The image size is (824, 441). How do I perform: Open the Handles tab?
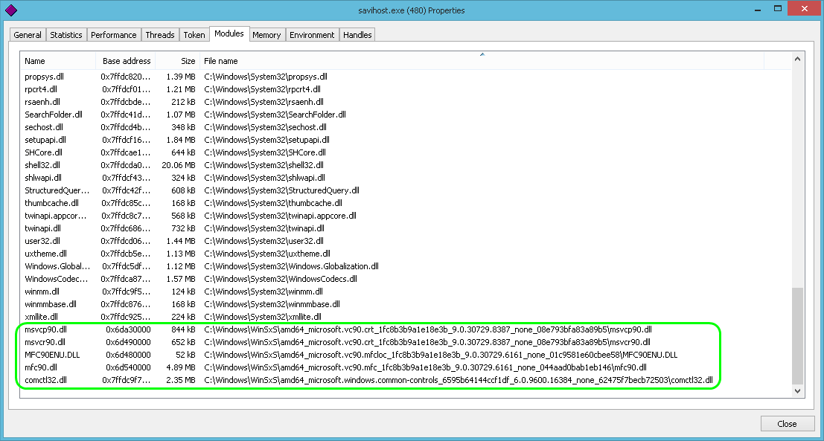pos(357,35)
